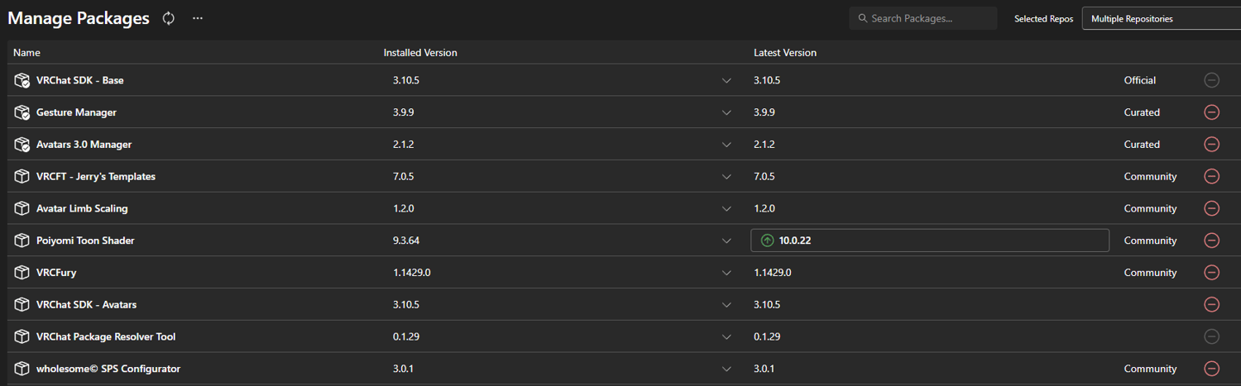
Task: Remove the Avatar Limb Scaling package
Action: pos(1211,208)
